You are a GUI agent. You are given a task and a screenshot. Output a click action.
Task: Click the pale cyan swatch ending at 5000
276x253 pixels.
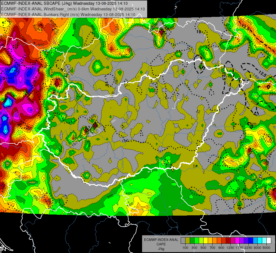(264, 241)
